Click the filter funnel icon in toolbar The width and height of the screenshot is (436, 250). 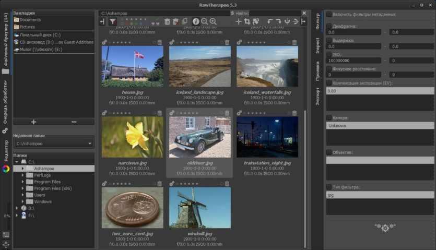113,21
